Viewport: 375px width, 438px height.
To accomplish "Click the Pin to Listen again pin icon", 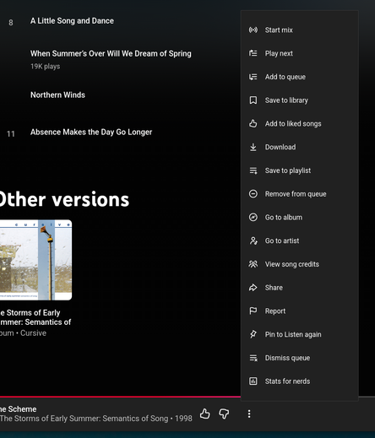I will (253, 334).
